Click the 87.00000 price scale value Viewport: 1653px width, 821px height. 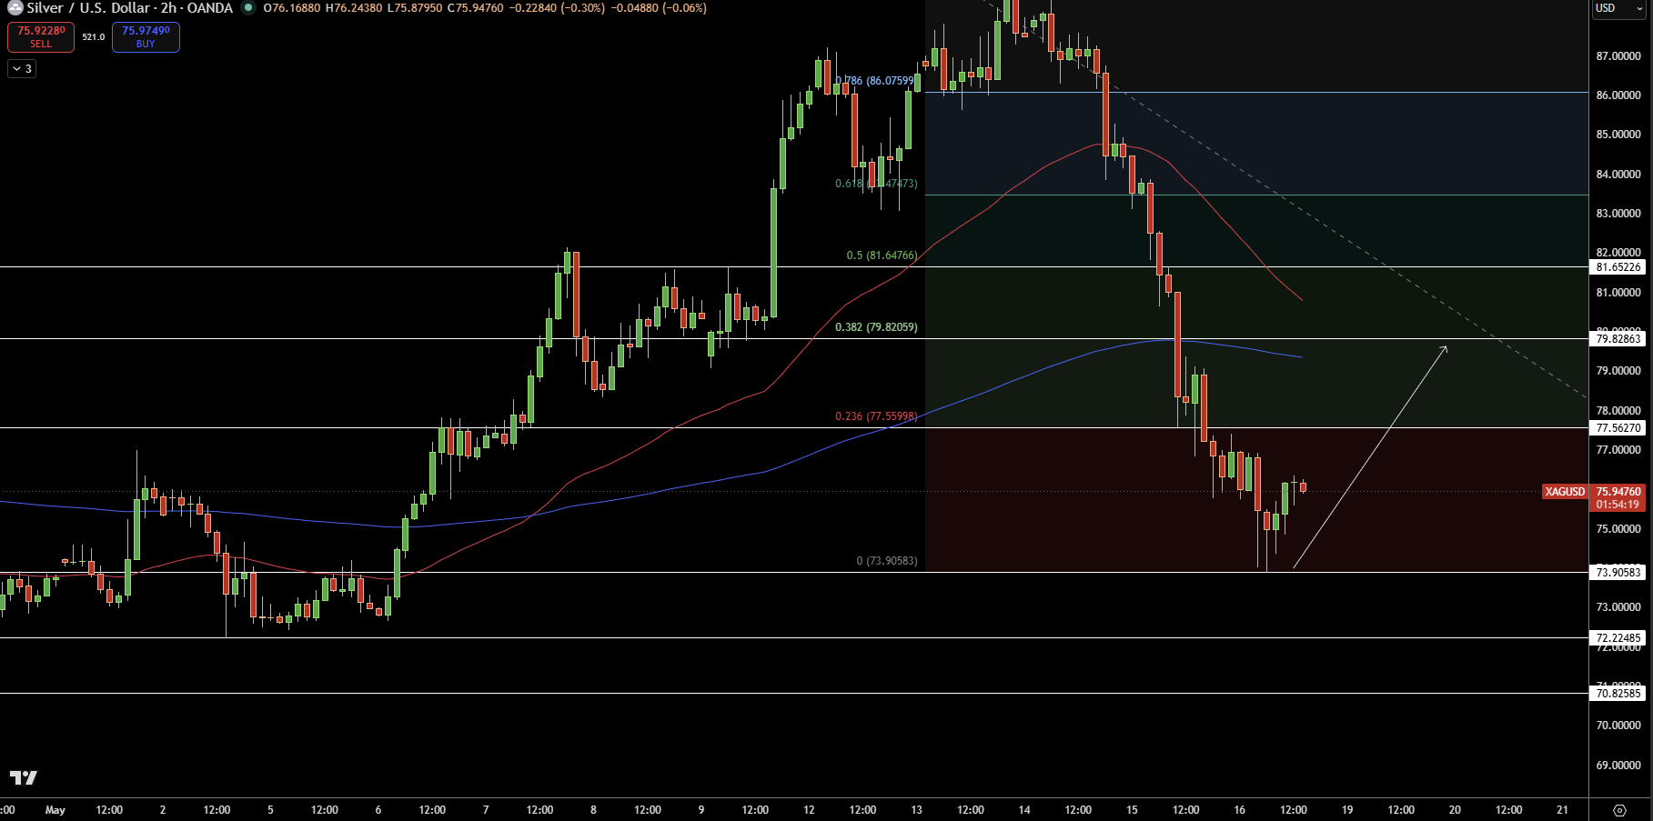pos(1618,56)
